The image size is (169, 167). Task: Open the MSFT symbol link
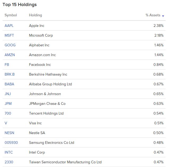click(9, 35)
